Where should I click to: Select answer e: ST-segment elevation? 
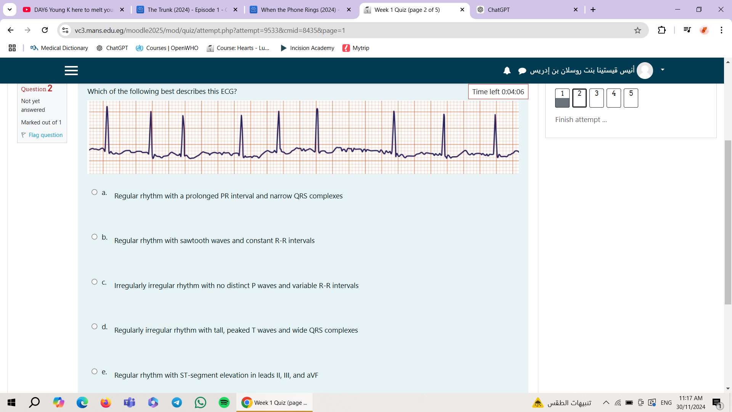pyautogui.click(x=95, y=372)
